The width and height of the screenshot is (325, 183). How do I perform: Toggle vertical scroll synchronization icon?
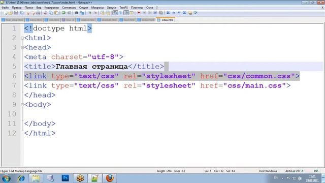[x=102, y=13]
